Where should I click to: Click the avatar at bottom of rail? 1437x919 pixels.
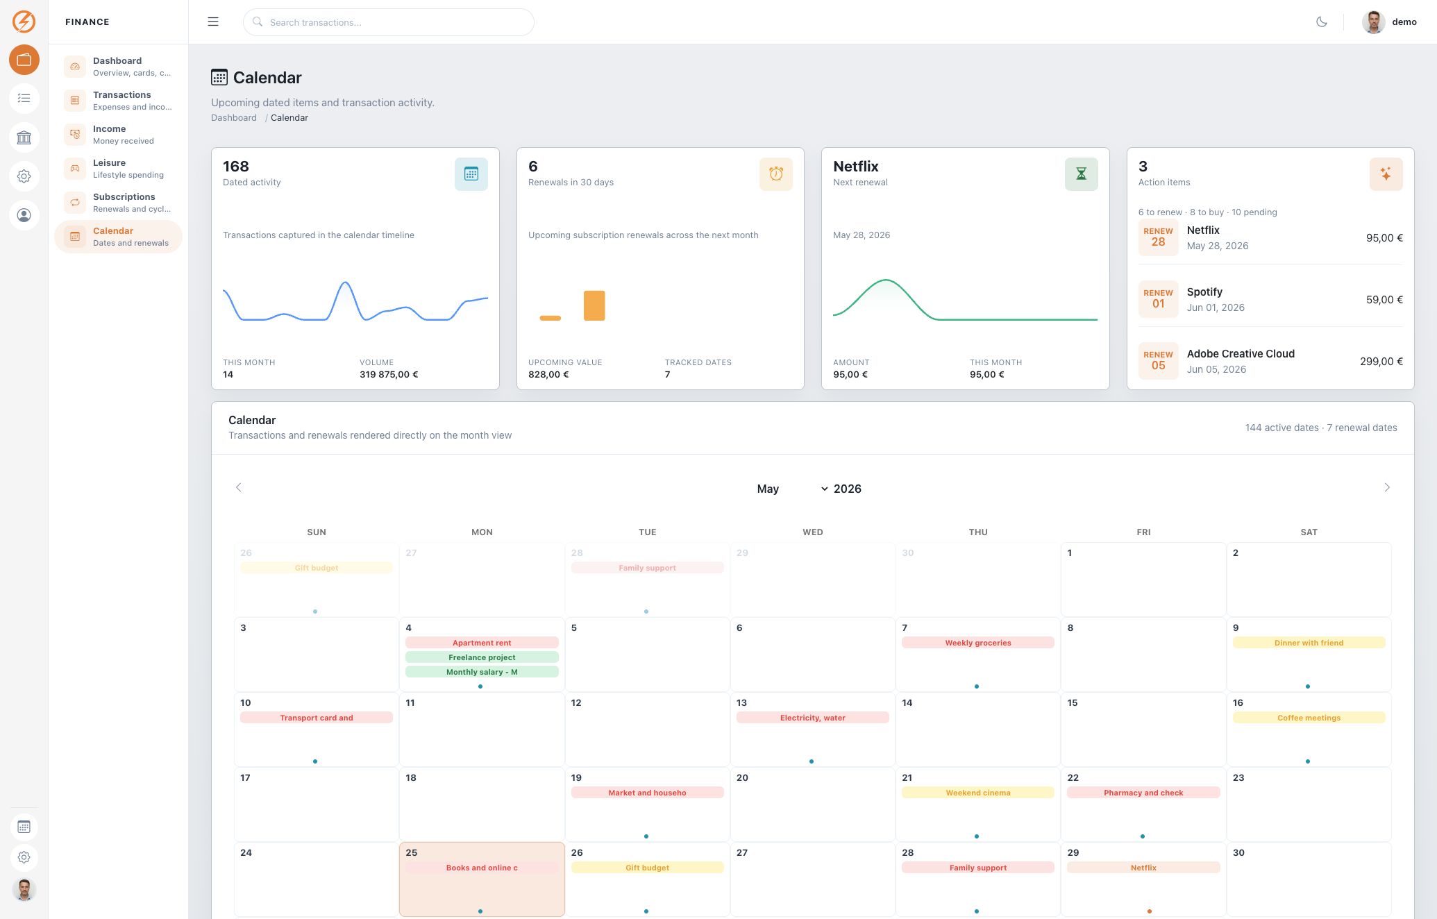pyautogui.click(x=24, y=889)
